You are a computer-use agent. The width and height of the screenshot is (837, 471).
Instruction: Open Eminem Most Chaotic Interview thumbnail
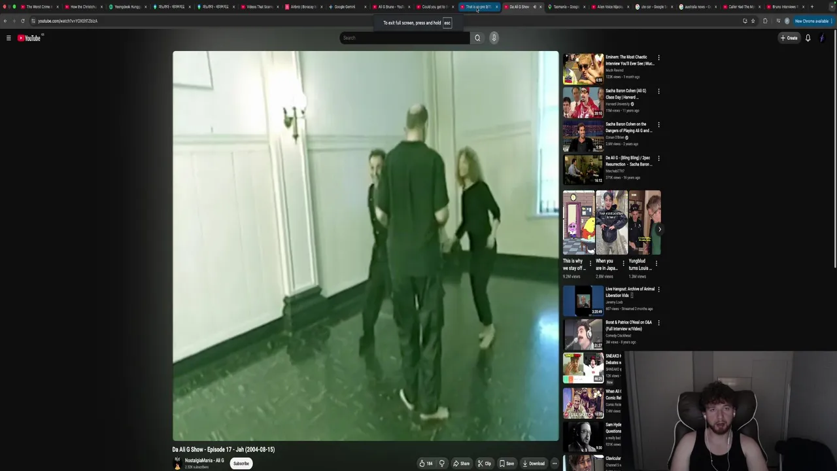click(583, 69)
